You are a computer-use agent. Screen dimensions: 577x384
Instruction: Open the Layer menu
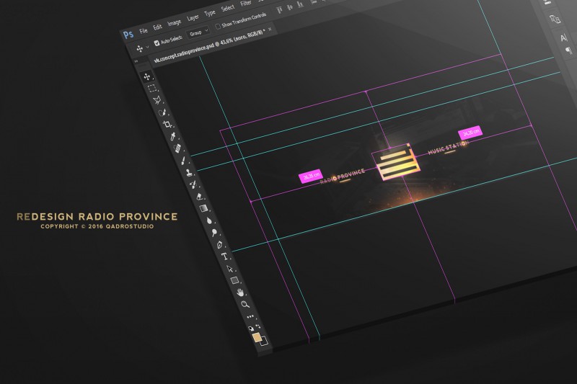pyautogui.click(x=193, y=17)
